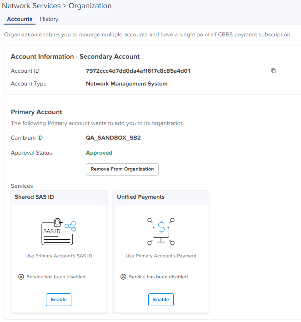This screenshot has width=301, height=322.
Task: Click the Use Primary Account's Payment caption
Action: (x=161, y=256)
